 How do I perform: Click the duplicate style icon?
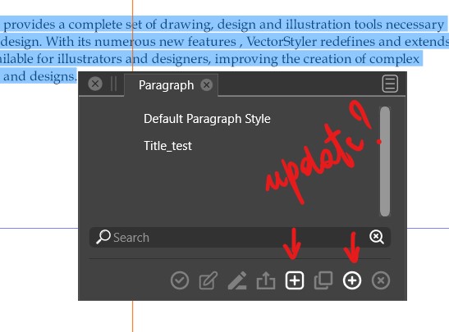coord(323,280)
